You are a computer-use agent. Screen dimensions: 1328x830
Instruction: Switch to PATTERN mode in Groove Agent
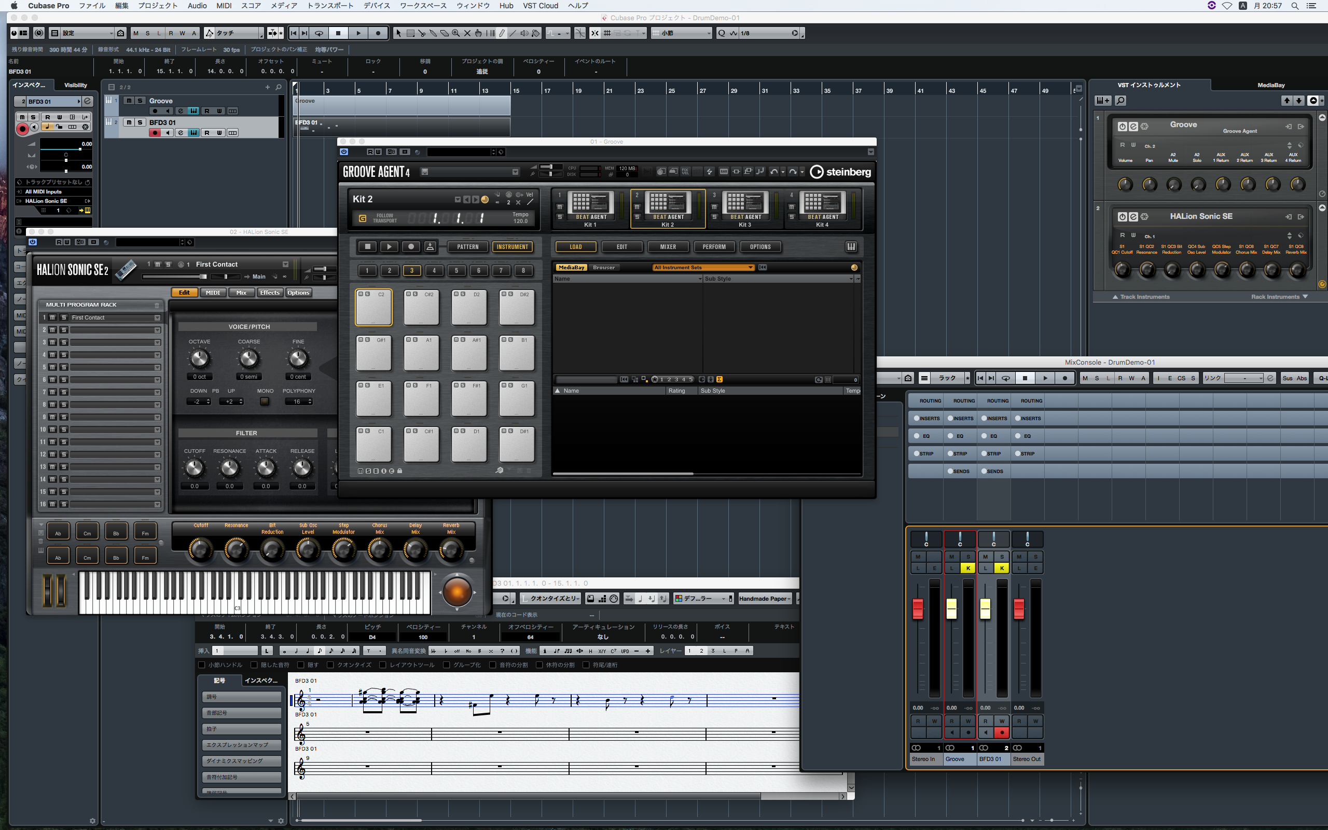point(467,246)
